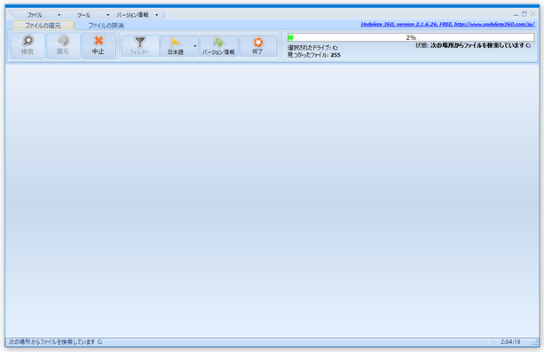
Task: Click the 2% scan progress bar
Action: (x=411, y=37)
